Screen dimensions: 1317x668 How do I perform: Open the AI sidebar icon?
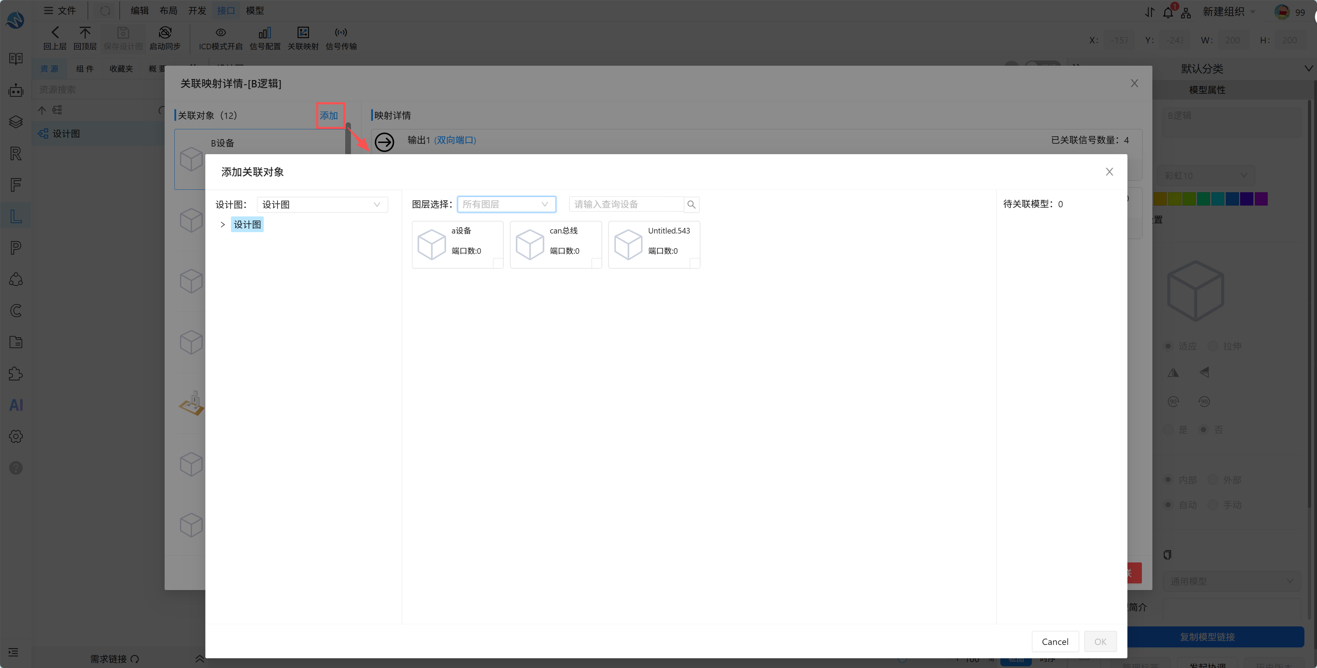click(x=16, y=404)
